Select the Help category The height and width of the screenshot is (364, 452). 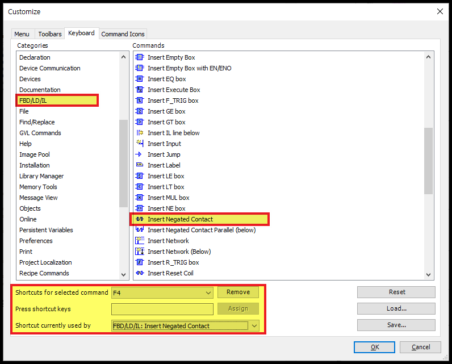click(26, 144)
